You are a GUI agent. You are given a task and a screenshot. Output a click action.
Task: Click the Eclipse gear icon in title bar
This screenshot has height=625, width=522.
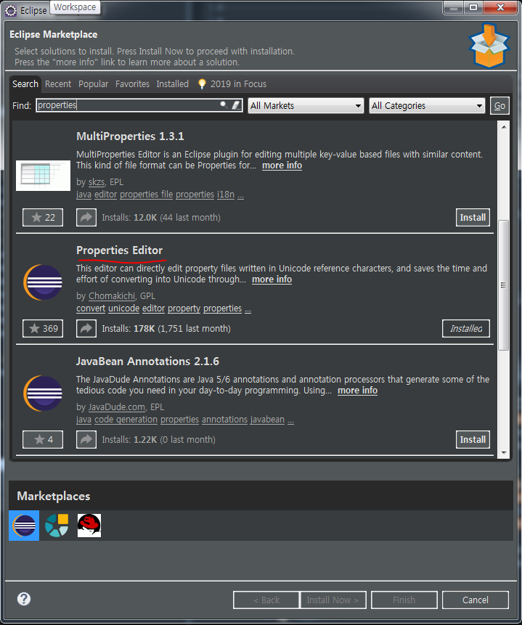(11, 10)
